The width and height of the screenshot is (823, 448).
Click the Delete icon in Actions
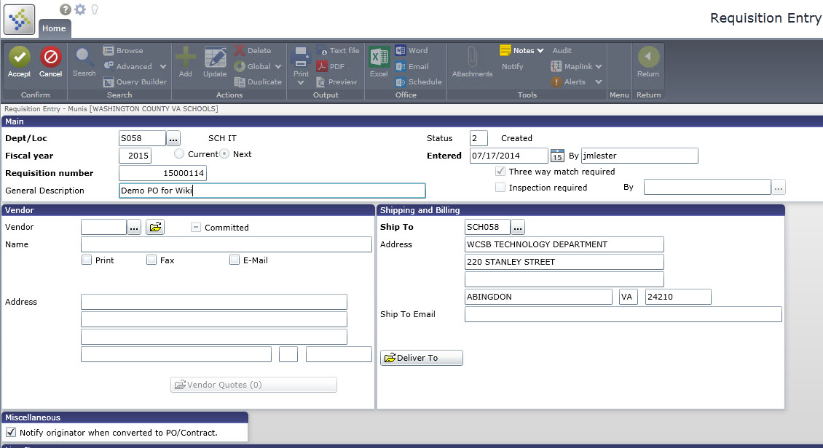(x=240, y=50)
